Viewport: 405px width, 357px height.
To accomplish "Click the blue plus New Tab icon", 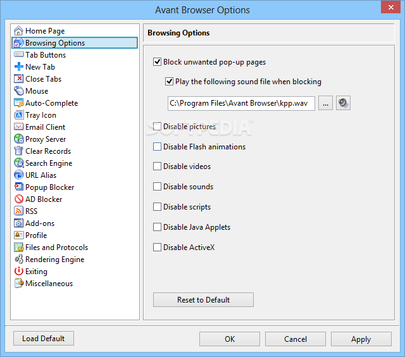I will [x=18, y=67].
